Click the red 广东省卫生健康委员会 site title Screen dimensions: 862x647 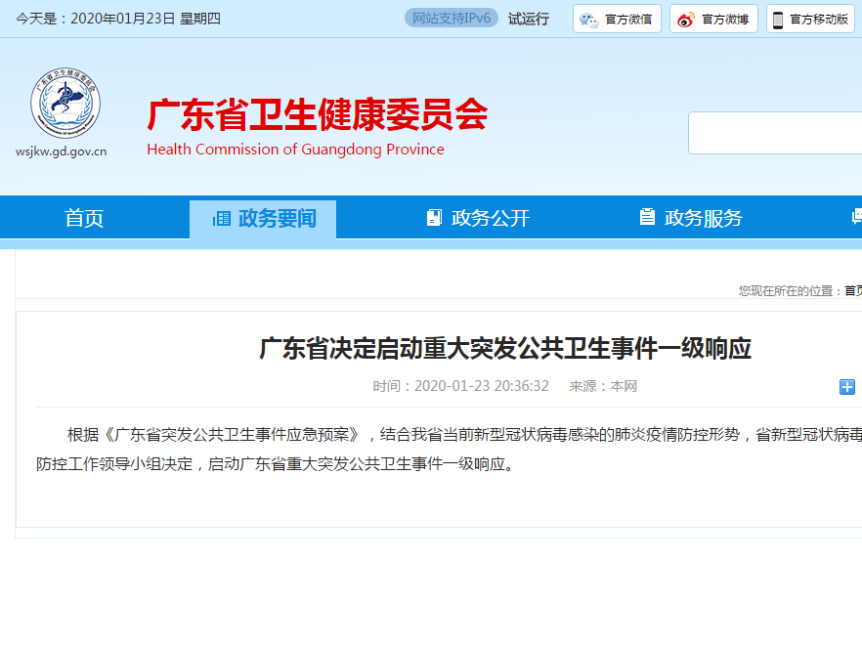pos(317,115)
